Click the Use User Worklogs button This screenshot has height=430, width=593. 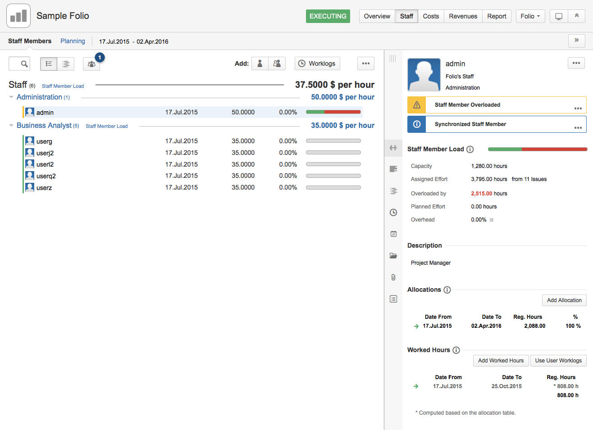558,361
